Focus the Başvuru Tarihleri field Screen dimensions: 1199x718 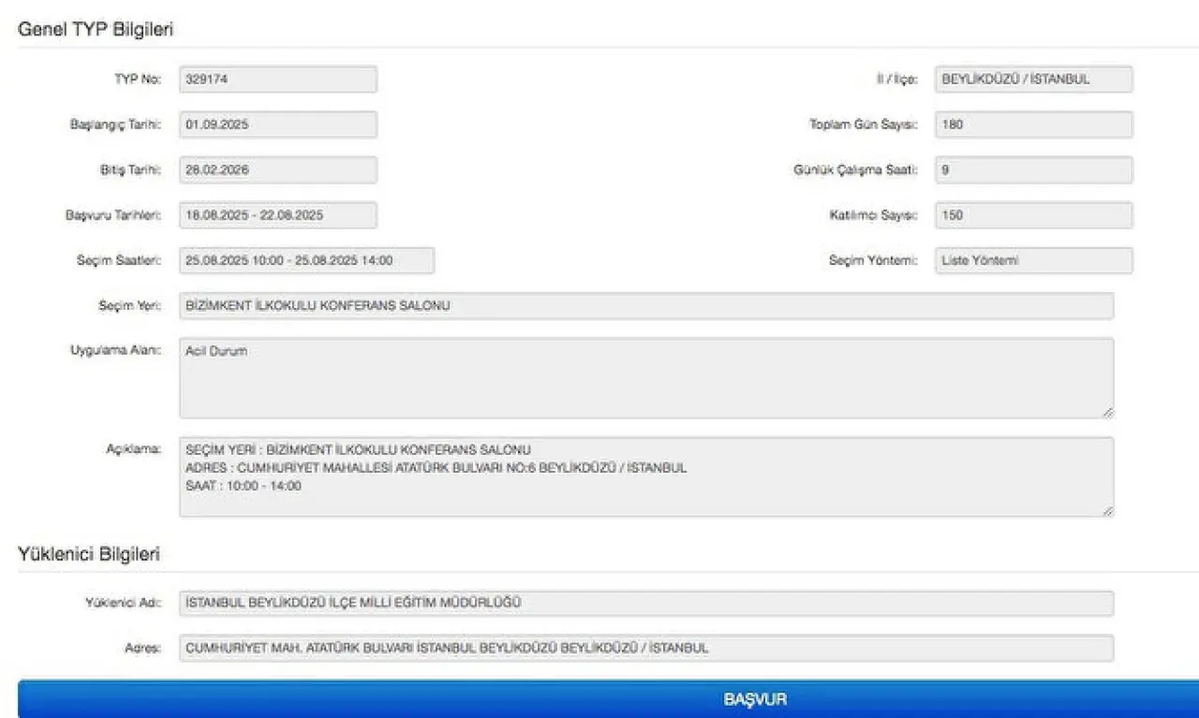[x=277, y=215]
